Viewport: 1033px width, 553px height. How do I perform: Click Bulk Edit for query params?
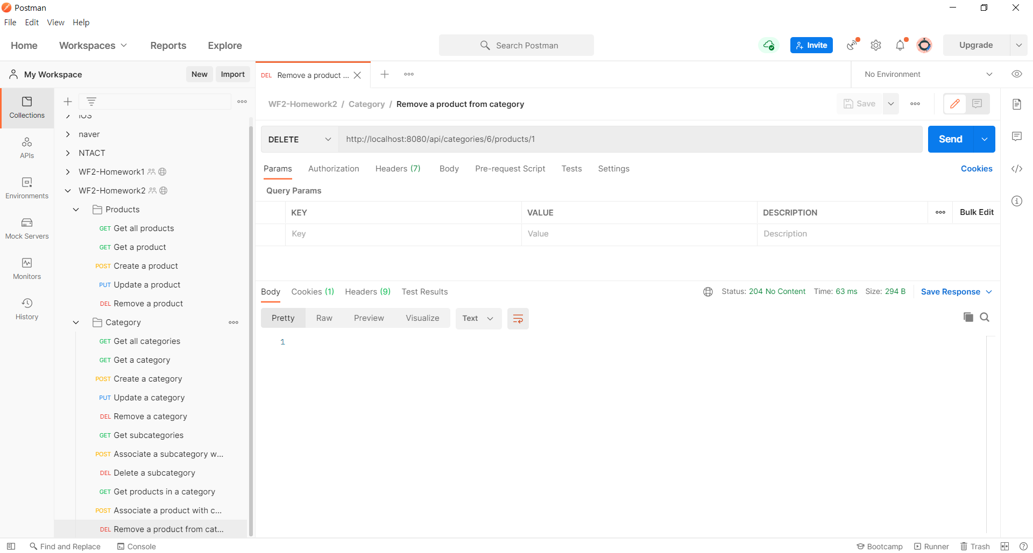click(x=977, y=212)
